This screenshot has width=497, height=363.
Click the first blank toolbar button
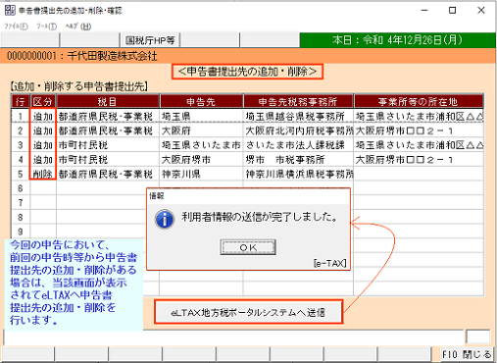29,40
